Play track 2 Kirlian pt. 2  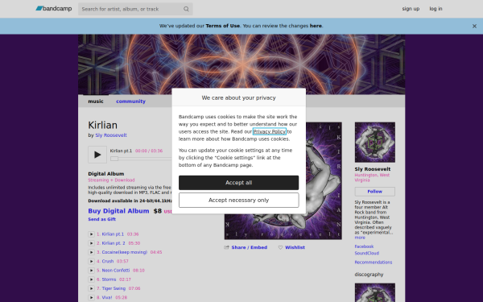91,243
